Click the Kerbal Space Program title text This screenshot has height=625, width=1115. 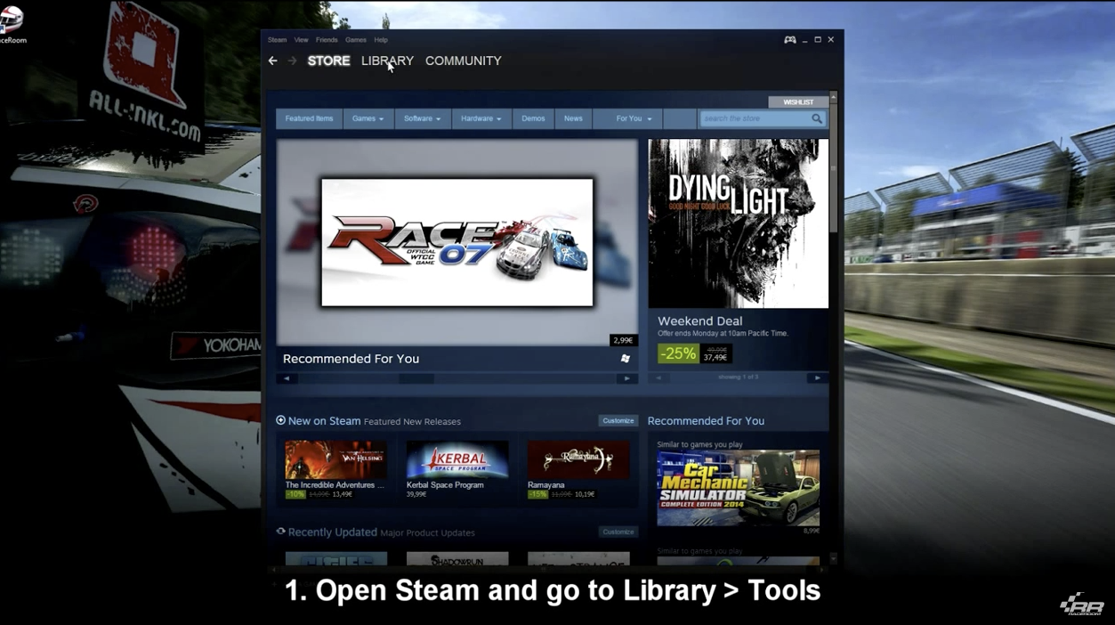pos(445,485)
